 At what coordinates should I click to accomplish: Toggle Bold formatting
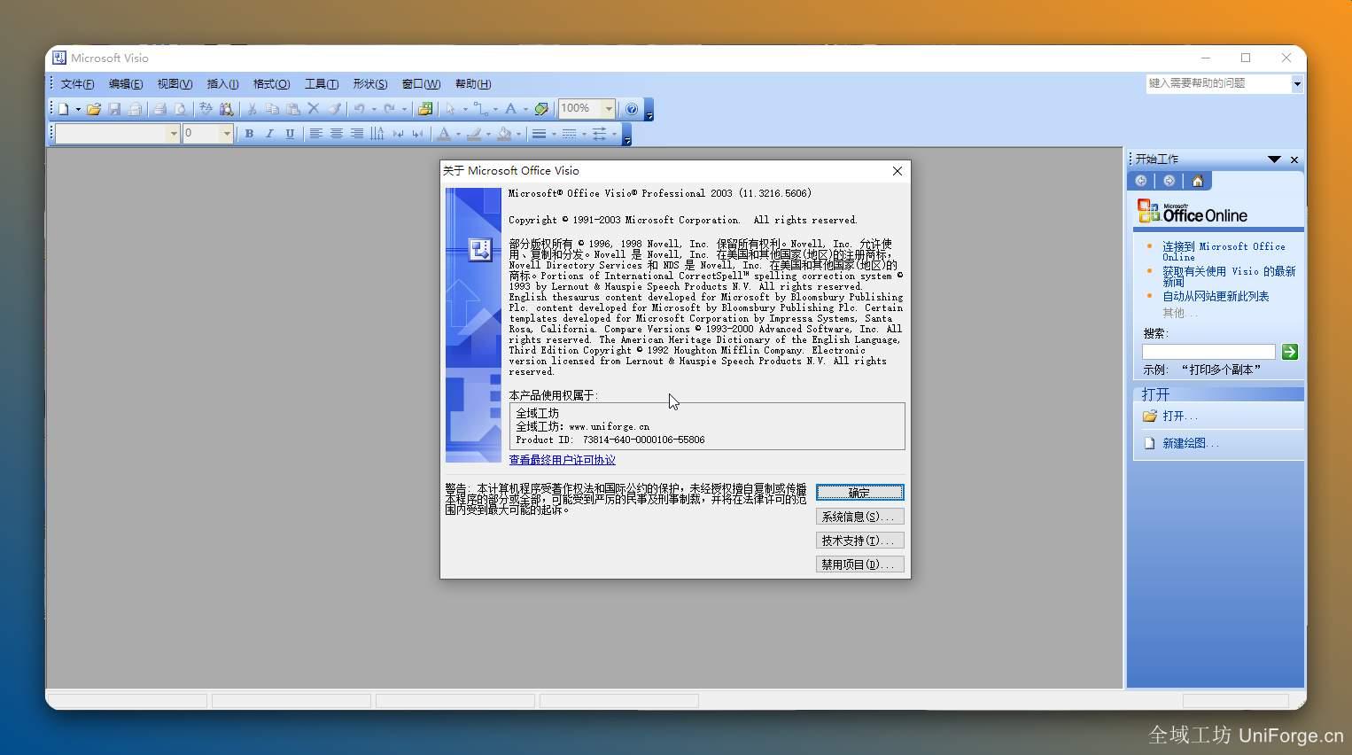pos(249,134)
